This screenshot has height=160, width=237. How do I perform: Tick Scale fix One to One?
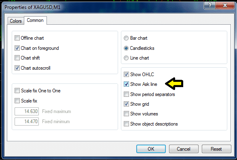coord(17,90)
